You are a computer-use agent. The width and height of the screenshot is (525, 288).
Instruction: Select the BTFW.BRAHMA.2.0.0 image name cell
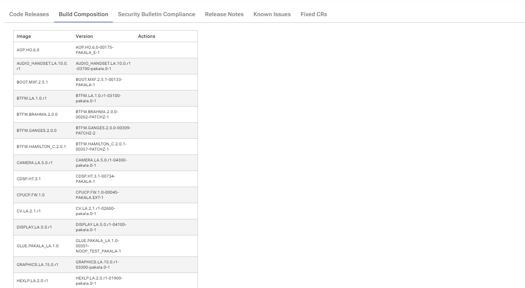click(x=37, y=114)
